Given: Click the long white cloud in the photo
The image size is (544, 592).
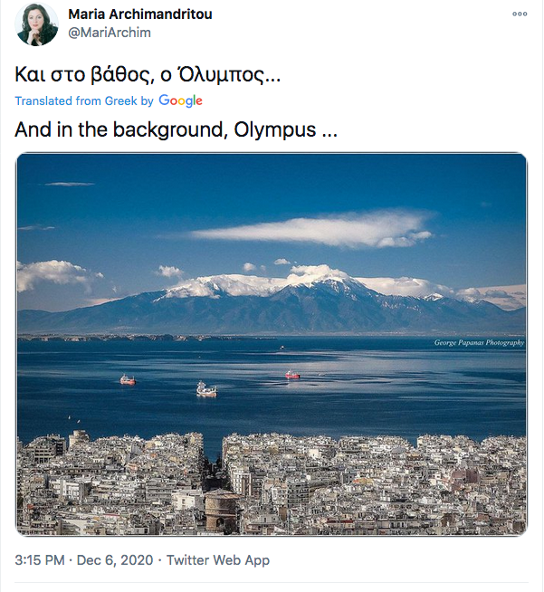Looking at the screenshot, I should point(312,227).
